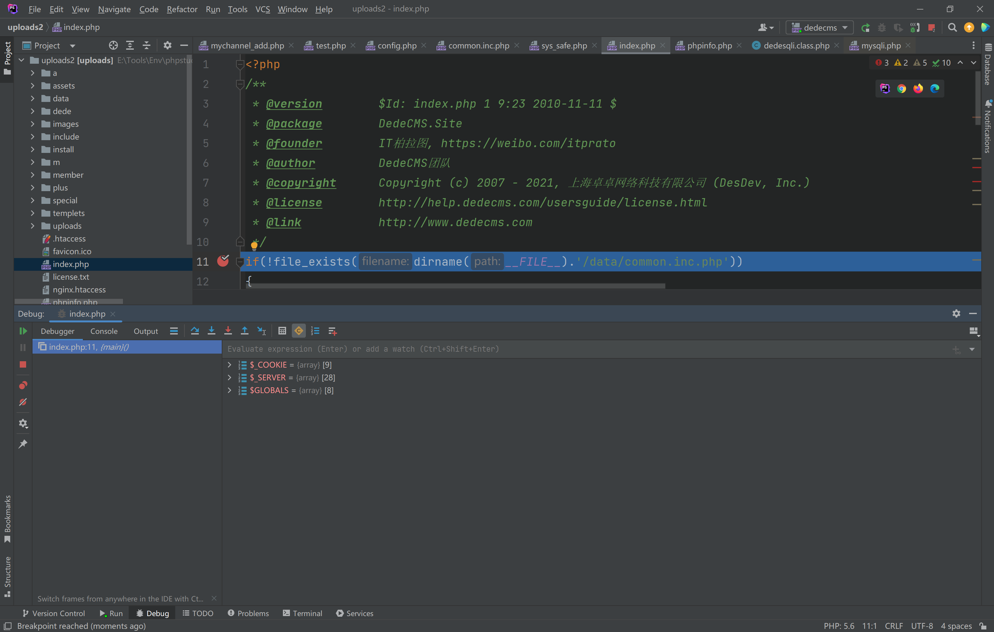This screenshot has width=994, height=632.
Task: Open View Breakpoints icon in debug sidebar
Action: pos(23,385)
